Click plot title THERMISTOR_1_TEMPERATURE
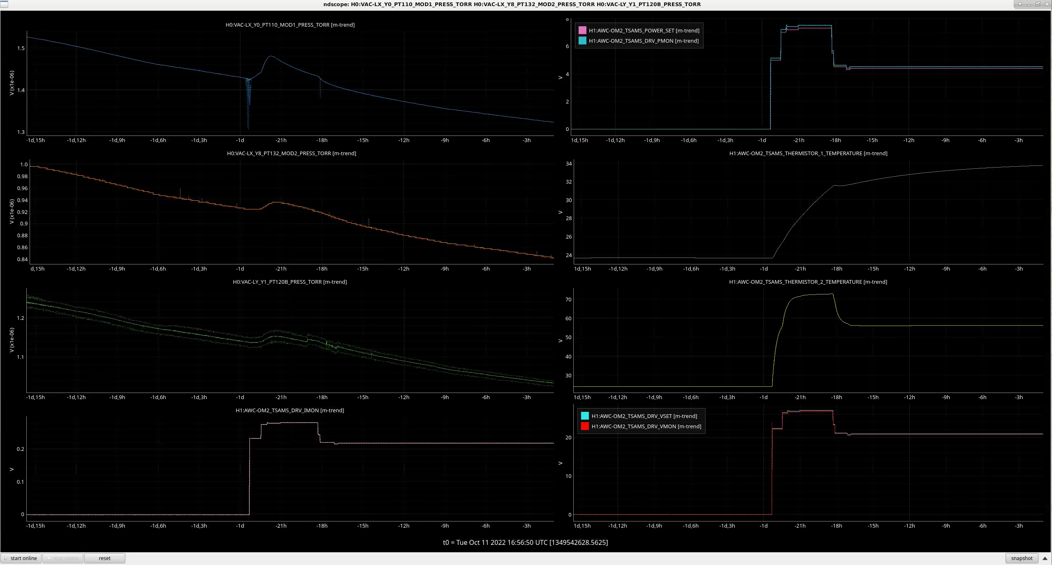1052x565 pixels. 808,153
